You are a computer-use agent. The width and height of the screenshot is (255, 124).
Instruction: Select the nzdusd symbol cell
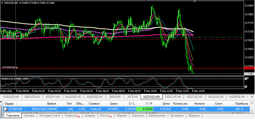(x=93, y=109)
